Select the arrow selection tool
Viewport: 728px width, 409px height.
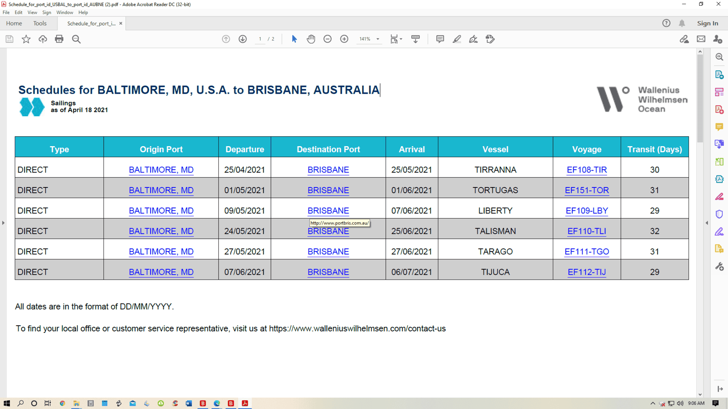point(294,39)
